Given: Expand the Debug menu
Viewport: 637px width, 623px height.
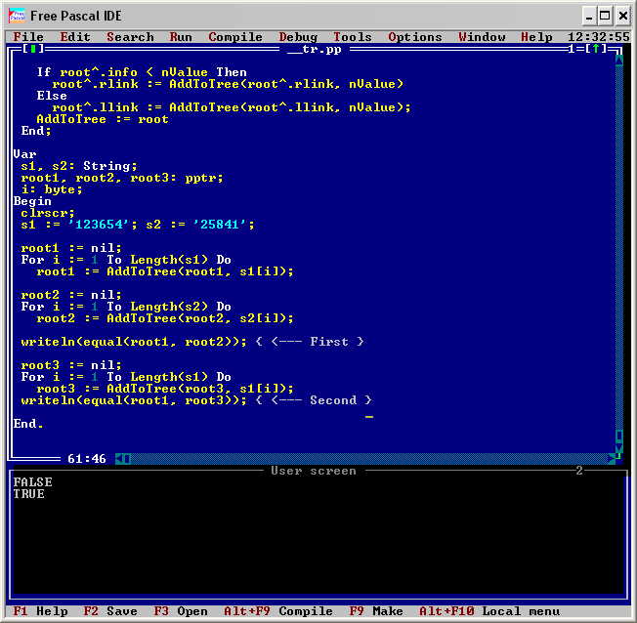Looking at the screenshot, I should 298,37.
